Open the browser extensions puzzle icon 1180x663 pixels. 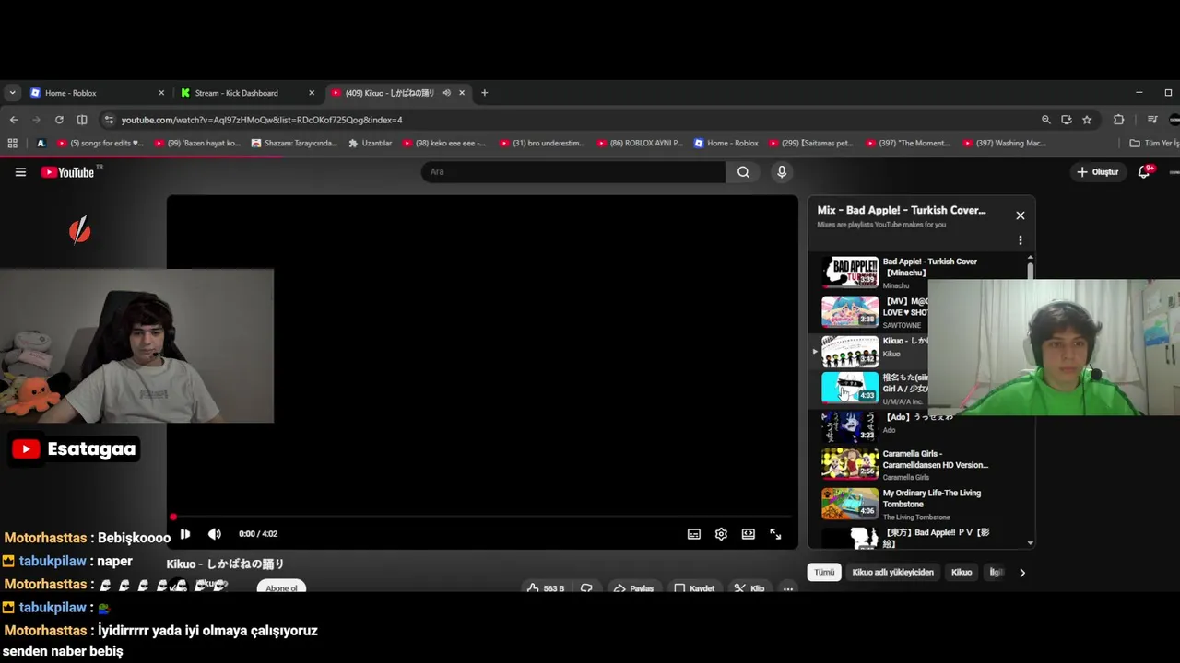click(1118, 120)
